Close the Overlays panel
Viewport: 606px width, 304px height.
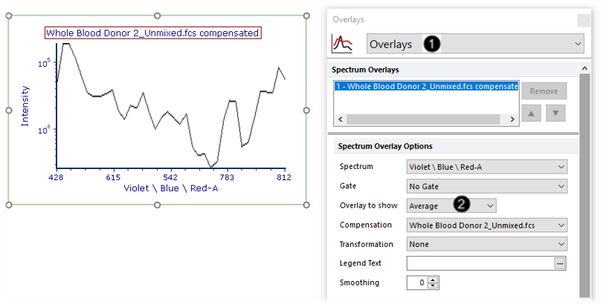coord(584,20)
